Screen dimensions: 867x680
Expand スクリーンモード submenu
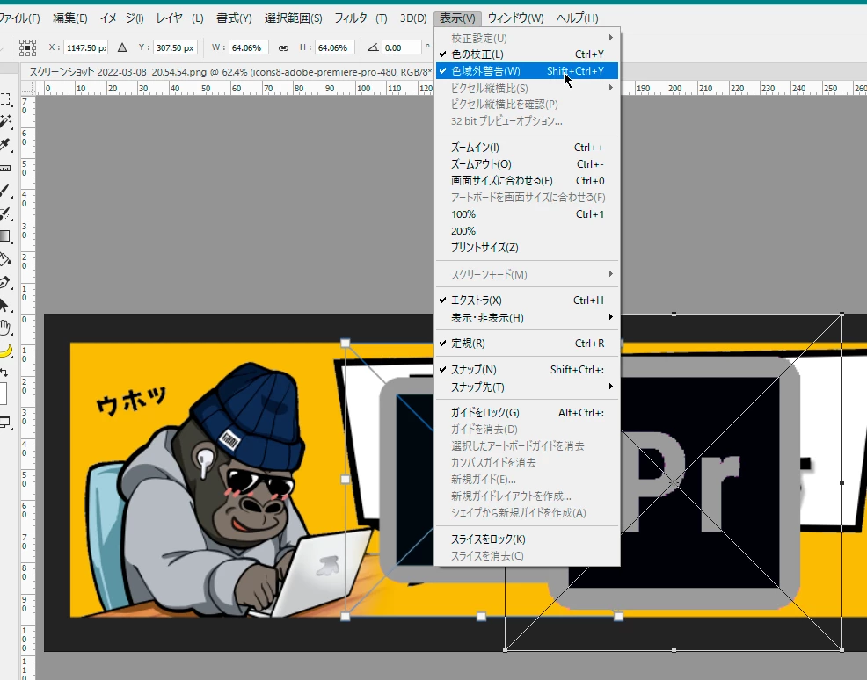point(527,274)
